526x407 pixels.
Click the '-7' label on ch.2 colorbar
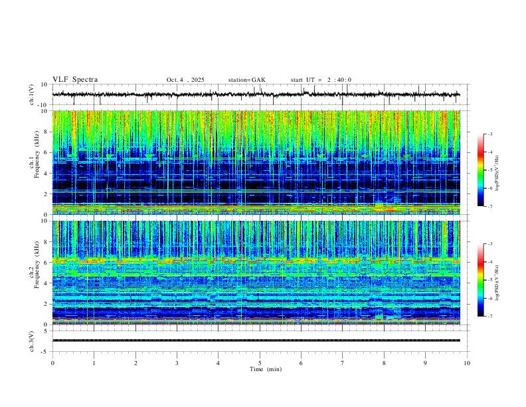pyautogui.click(x=489, y=317)
